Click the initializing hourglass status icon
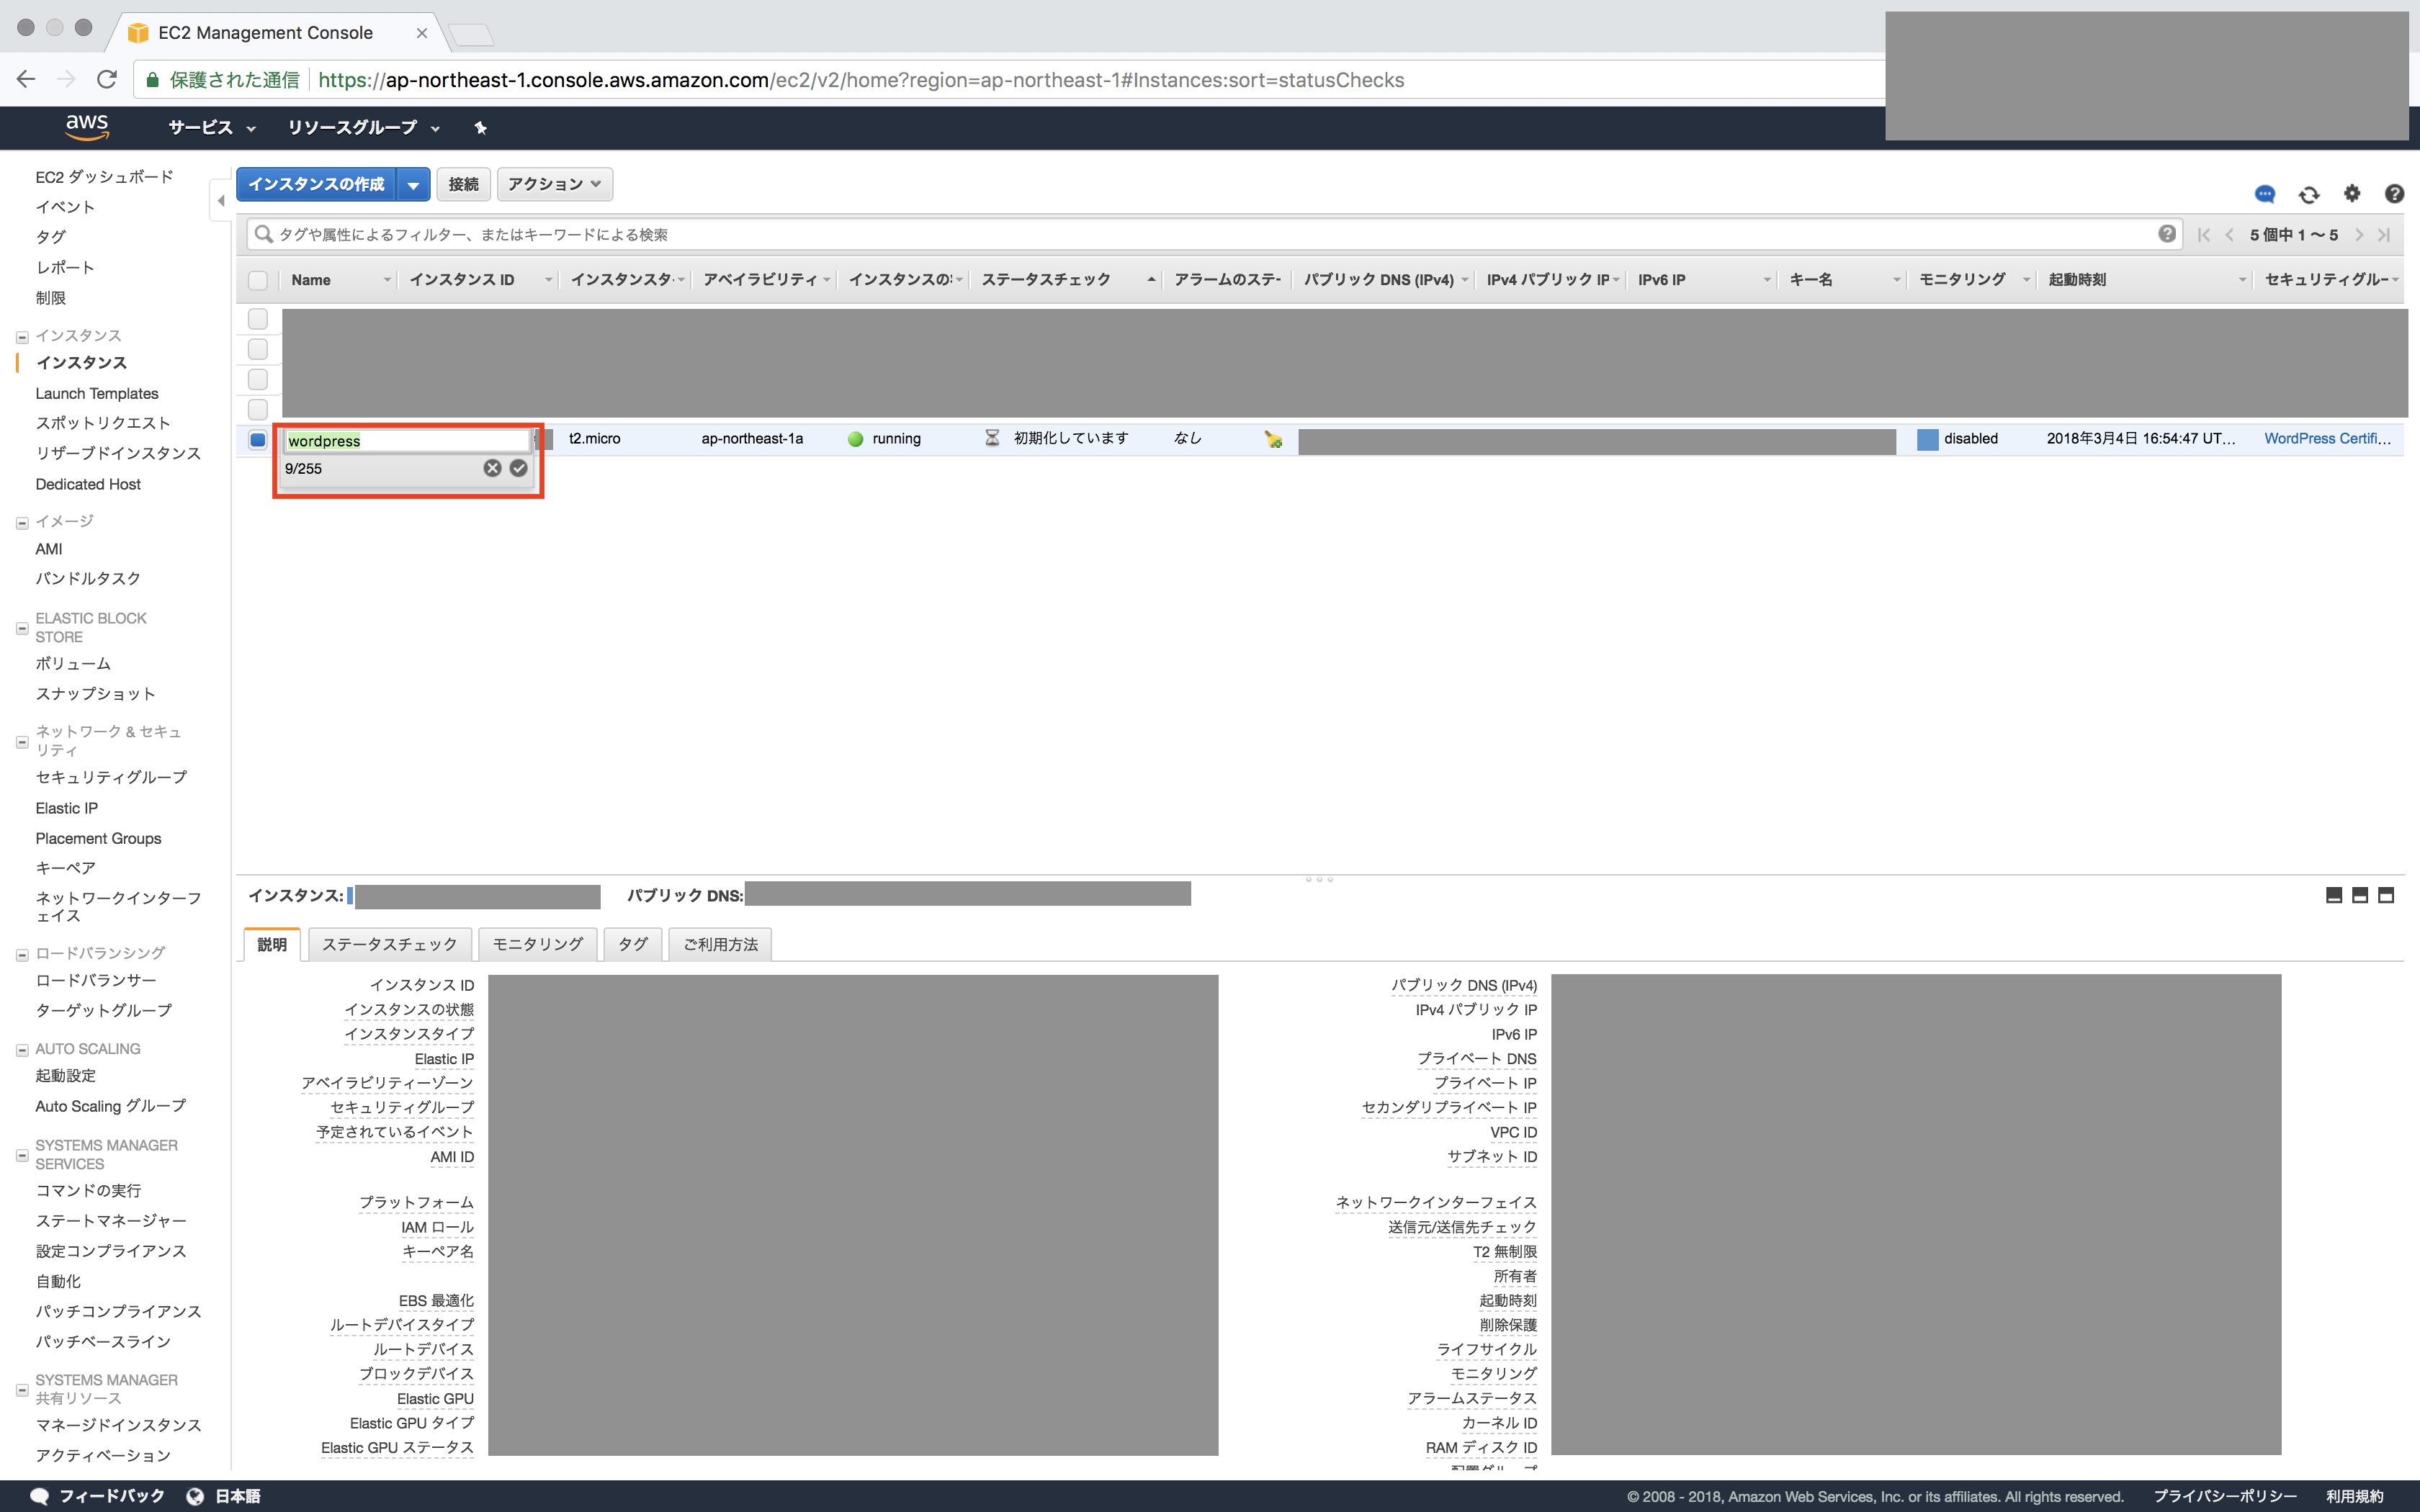Image resolution: width=2420 pixels, height=1512 pixels. point(992,438)
